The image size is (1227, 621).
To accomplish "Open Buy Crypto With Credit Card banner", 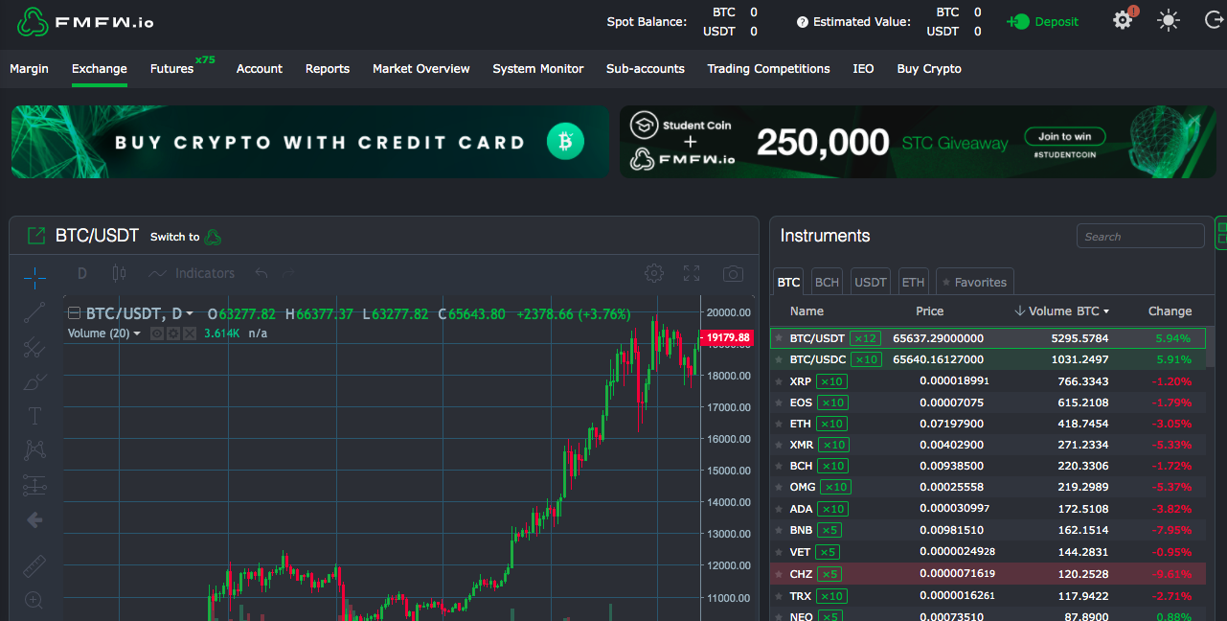I will [310, 142].
